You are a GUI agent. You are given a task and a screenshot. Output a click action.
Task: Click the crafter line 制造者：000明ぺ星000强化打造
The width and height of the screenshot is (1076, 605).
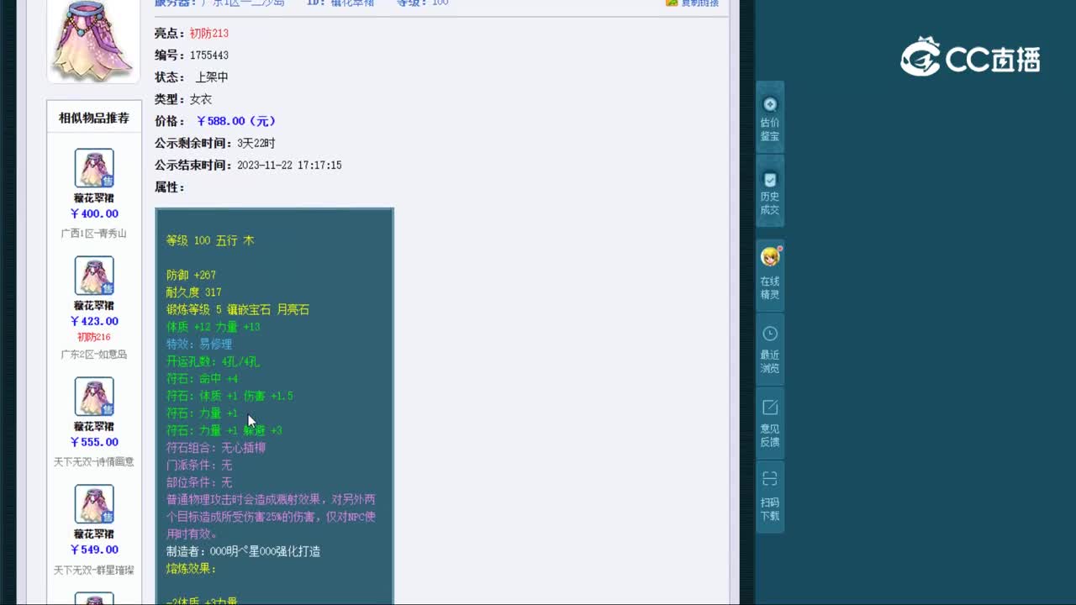244,552
